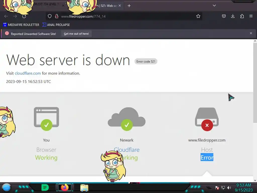Image resolution: width=257 pixels, height=193 pixels.
Task: Click the scrollbar up arrow
Action: [255, 41]
